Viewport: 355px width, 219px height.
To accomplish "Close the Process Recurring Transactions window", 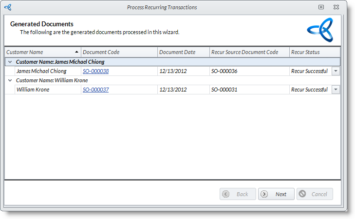I will (336, 7).
